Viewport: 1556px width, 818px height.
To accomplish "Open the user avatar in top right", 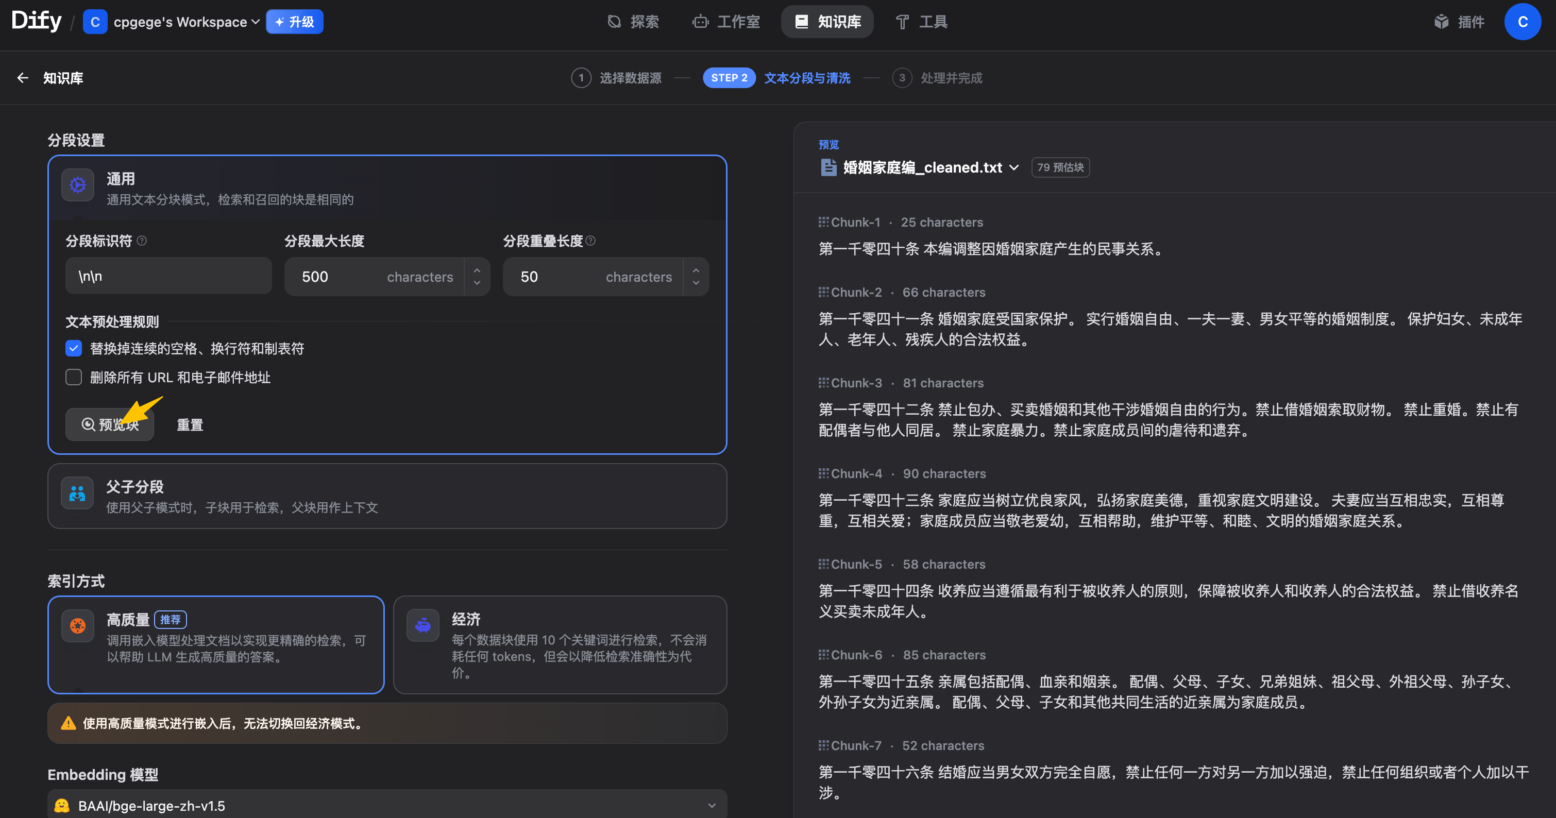I will point(1521,22).
